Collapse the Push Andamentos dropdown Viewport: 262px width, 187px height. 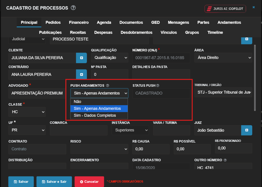pos(99,93)
